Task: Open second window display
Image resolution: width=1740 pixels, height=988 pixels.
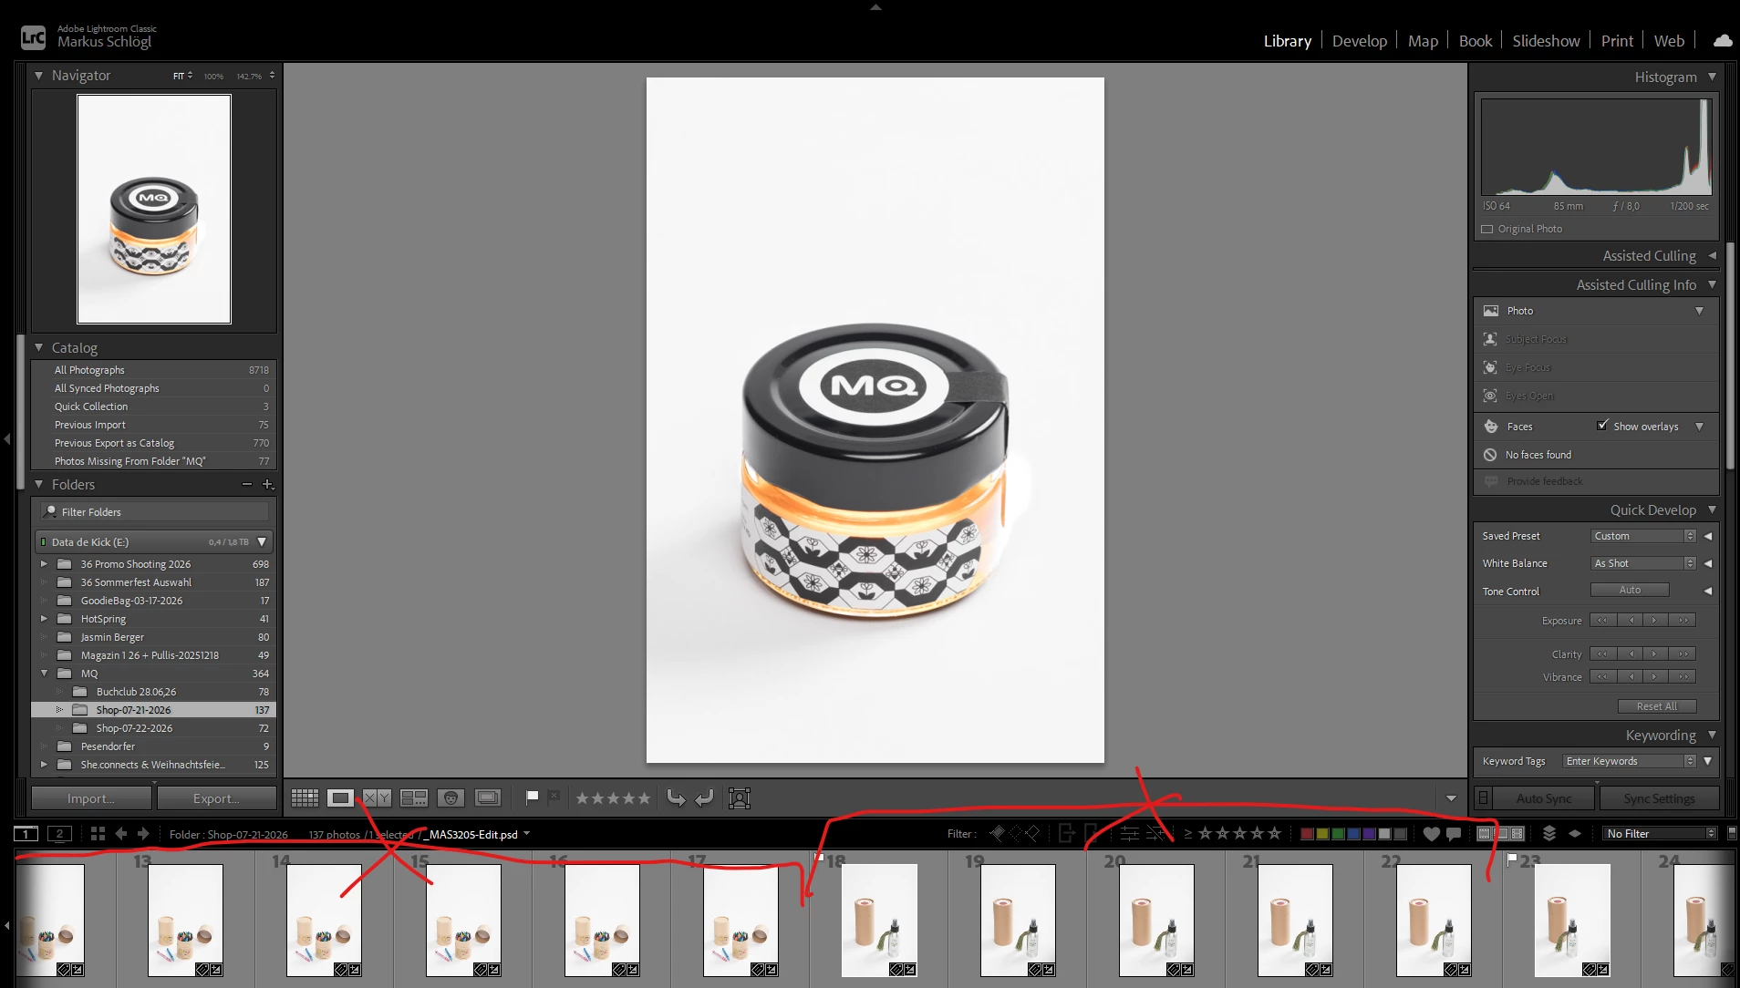Action: pos(59,834)
